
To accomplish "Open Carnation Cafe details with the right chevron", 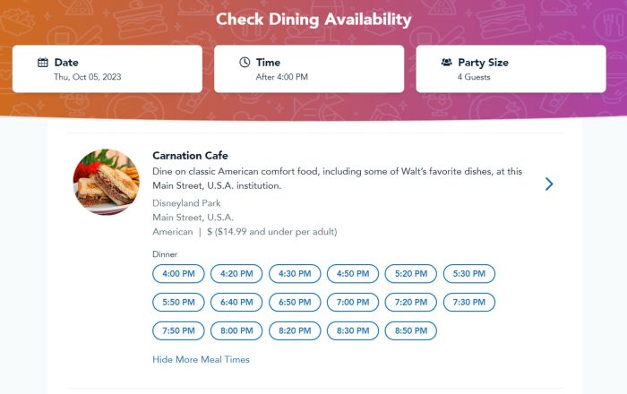I will (549, 184).
